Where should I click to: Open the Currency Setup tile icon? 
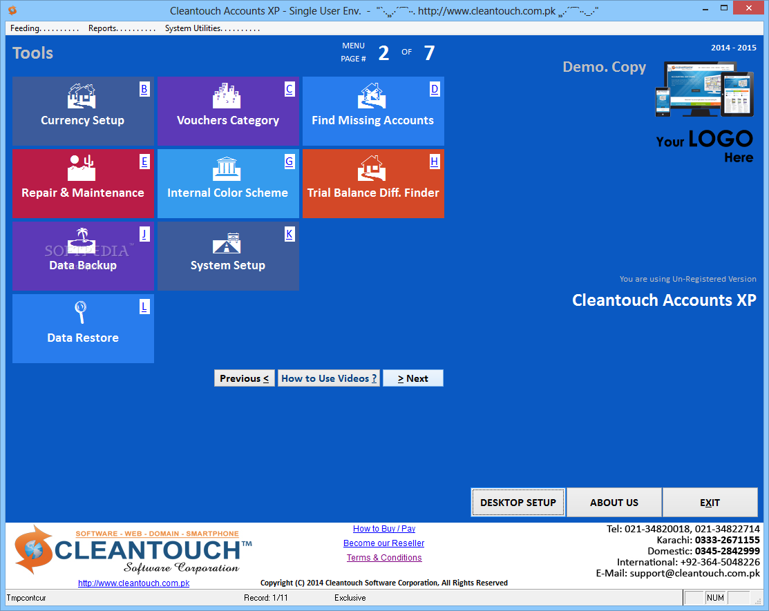[x=82, y=95]
